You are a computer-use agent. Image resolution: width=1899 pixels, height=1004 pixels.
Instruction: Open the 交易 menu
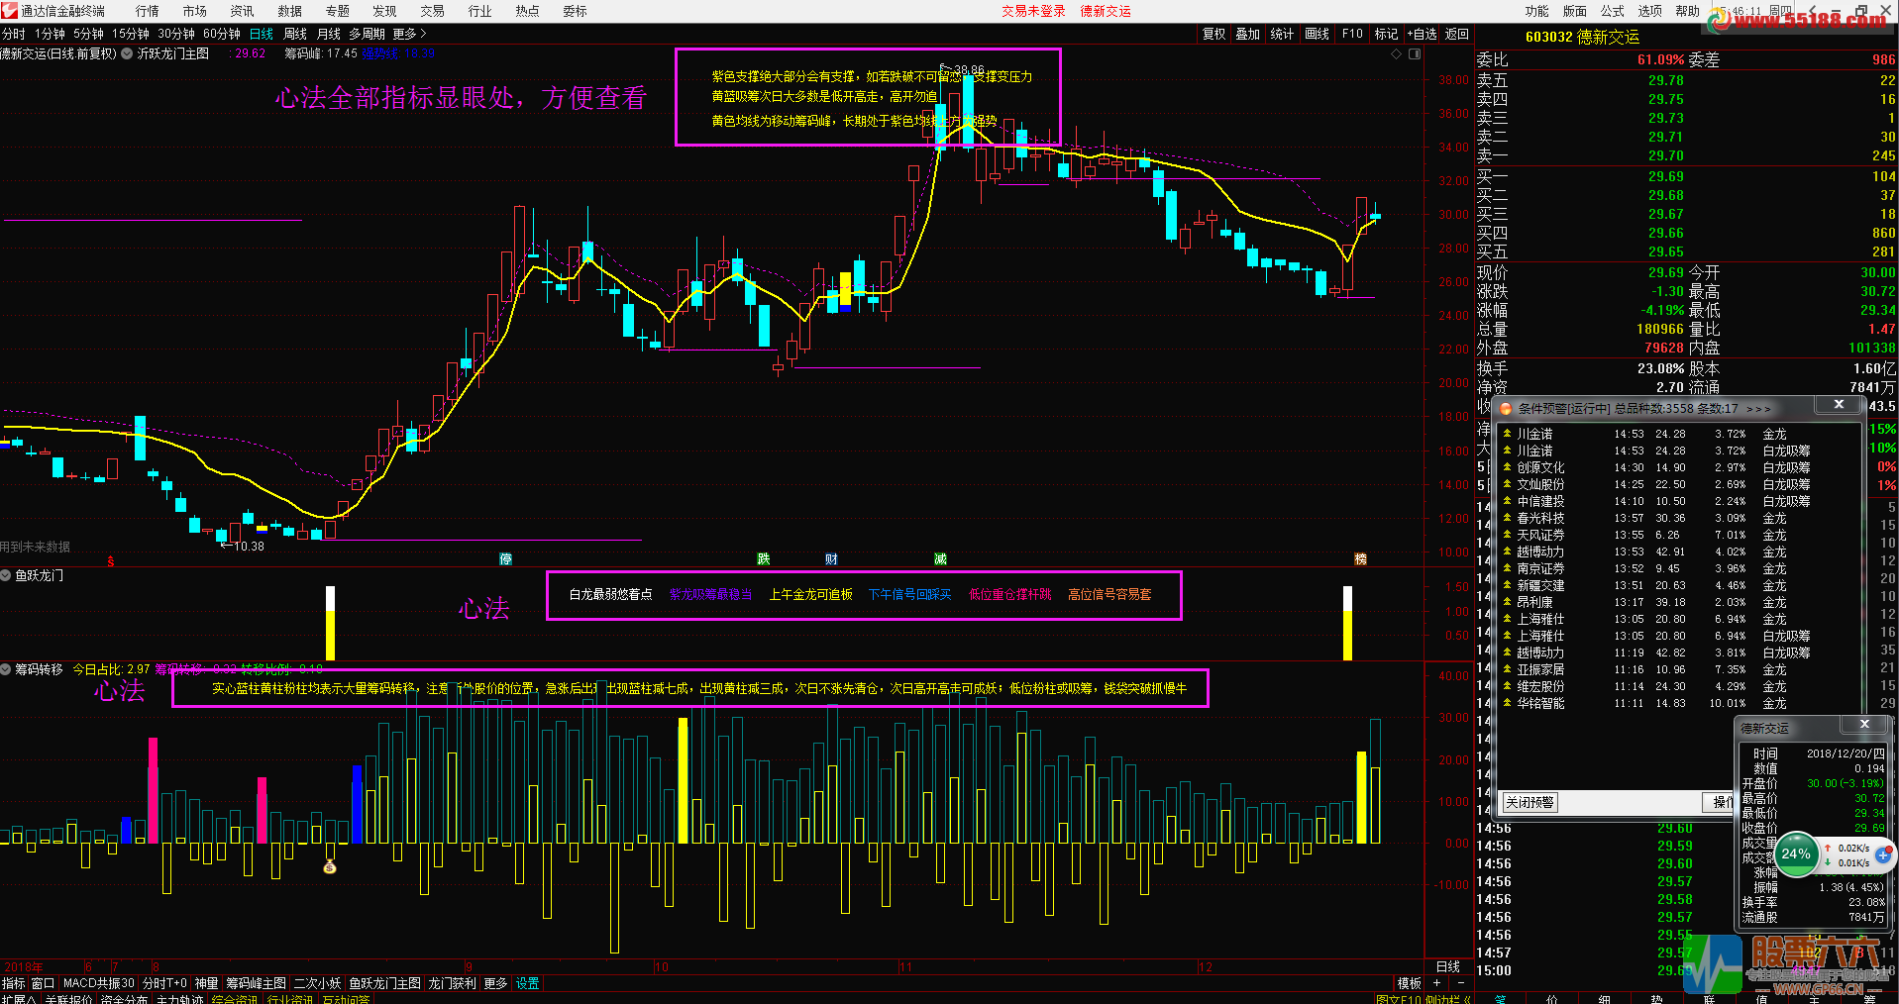(x=433, y=11)
